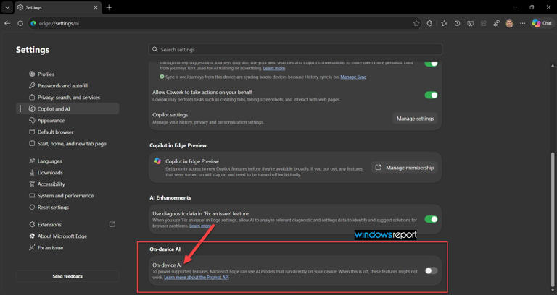Click the Profiles sidebar icon
This screenshot has width=557, height=295.
pyautogui.click(x=32, y=74)
